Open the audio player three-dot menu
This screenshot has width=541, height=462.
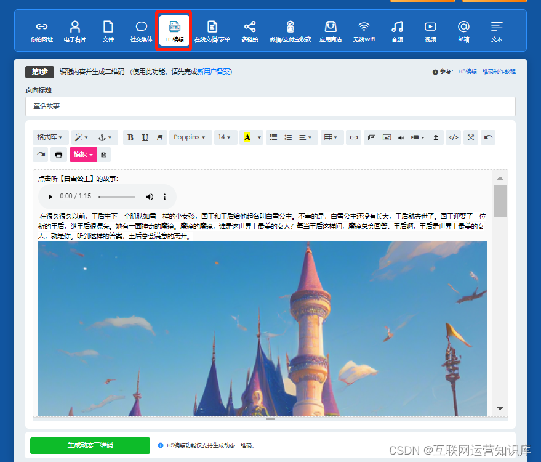pyautogui.click(x=164, y=197)
